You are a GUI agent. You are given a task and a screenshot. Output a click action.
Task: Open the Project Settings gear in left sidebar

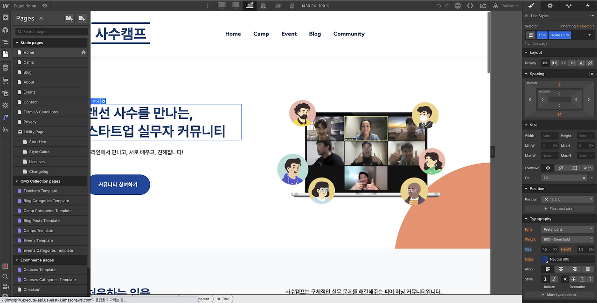coord(6,105)
